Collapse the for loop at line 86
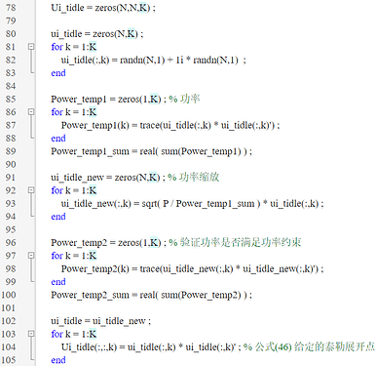The width and height of the screenshot is (377, 366). (31, 112)
